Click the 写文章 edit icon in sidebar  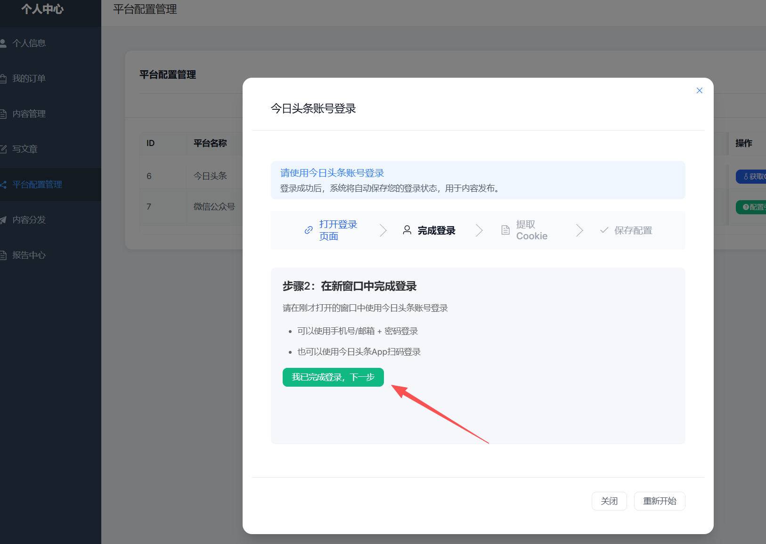click(3, 149)
